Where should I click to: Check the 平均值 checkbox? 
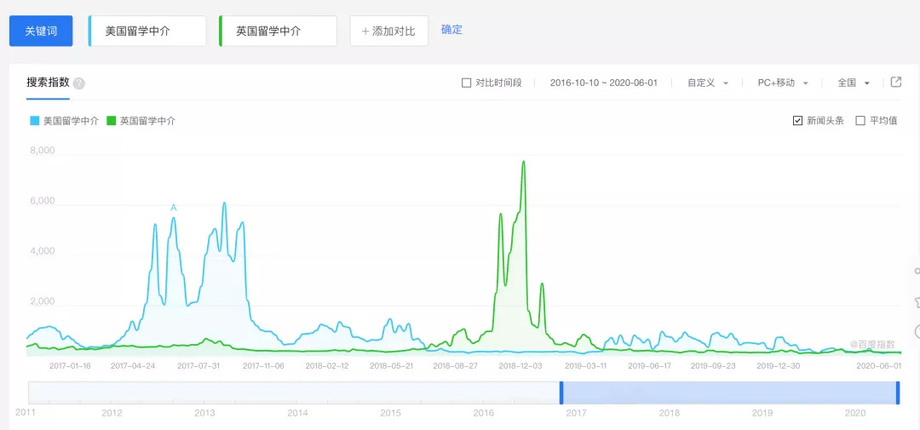[860, 121]
